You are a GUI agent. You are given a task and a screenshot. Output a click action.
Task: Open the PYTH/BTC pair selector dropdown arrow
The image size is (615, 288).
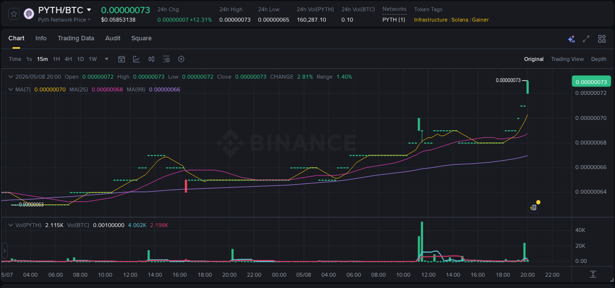(x=89, y=10)
